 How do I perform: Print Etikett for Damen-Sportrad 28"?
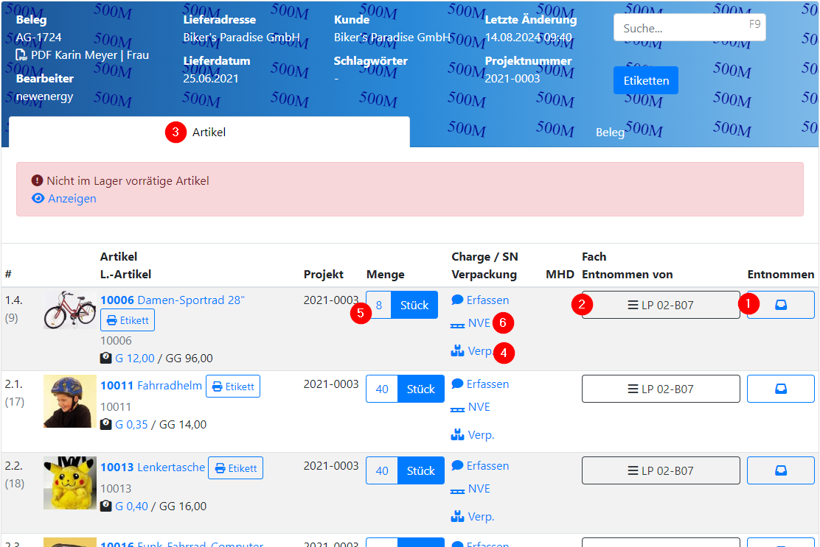pos(128,320)
